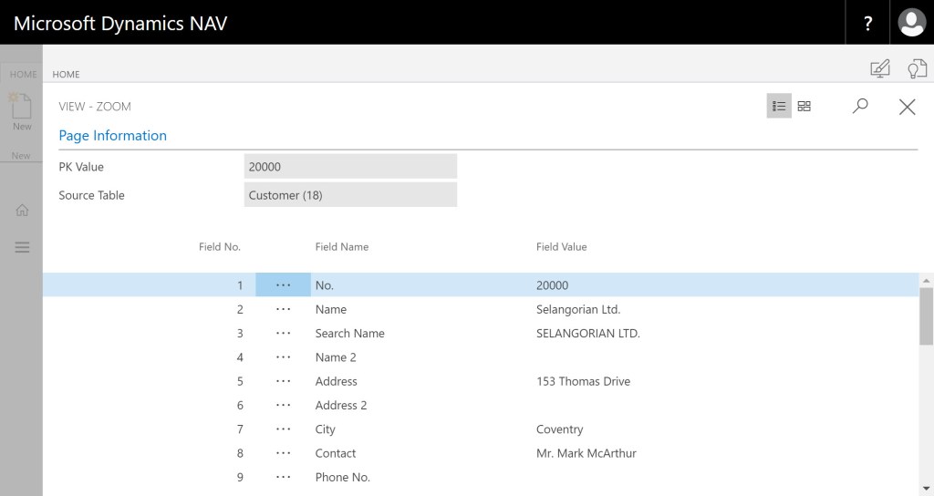Open ellipsis menu for Name row
The image size is (934, 496).
pyautogui.click(x=283, y=309)
